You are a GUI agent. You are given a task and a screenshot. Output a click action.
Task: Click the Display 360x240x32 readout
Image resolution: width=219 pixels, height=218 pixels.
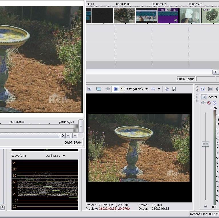[x=154, y=209]
